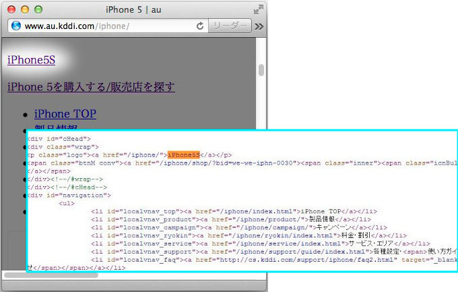Viewport: 458px width, 292px height.
Task: Click the red close window button
Action: 11,9
